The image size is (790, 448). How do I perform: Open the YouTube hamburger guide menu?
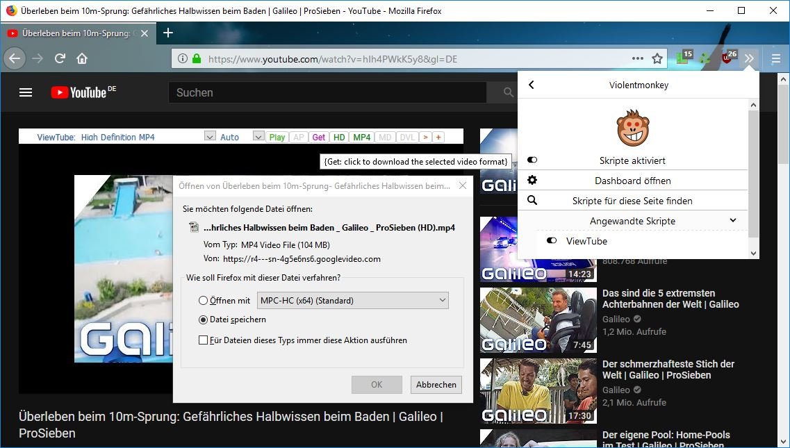tap(26, 92)
